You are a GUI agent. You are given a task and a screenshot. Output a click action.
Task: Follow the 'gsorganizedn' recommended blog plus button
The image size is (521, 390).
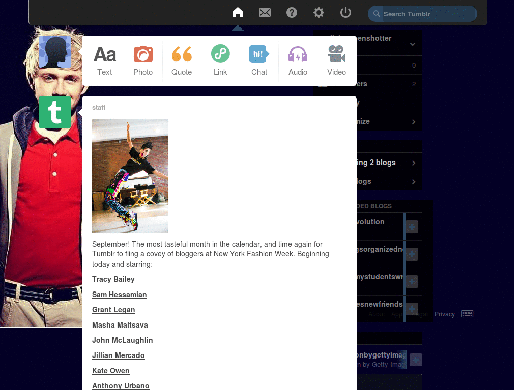click(412, 254)
